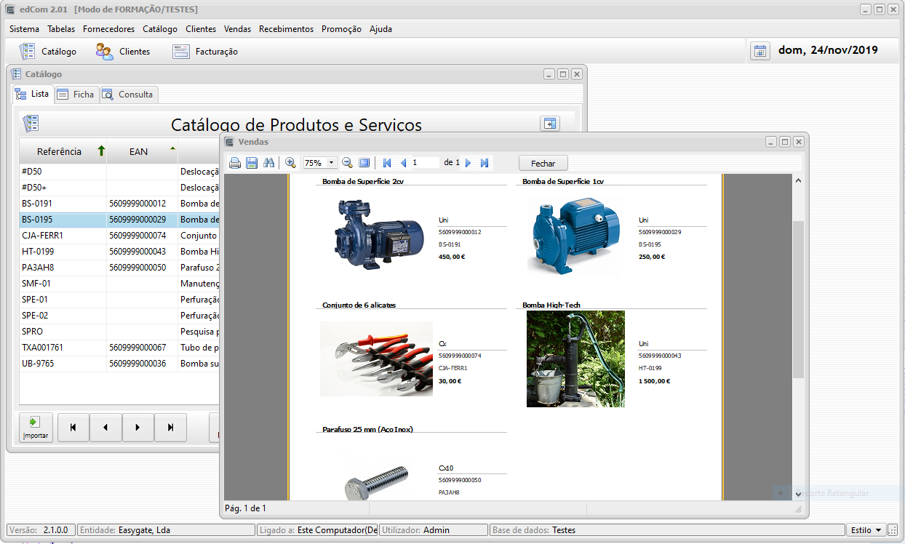Screen dimensions: 905x544
Task: Select the row with reference UB-9765
Action: click(x=119, y=364)
